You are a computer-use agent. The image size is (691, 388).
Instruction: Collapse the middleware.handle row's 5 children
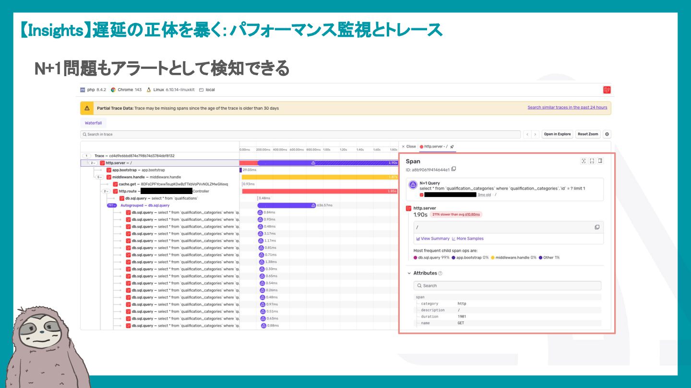click(x=100, y=177)
